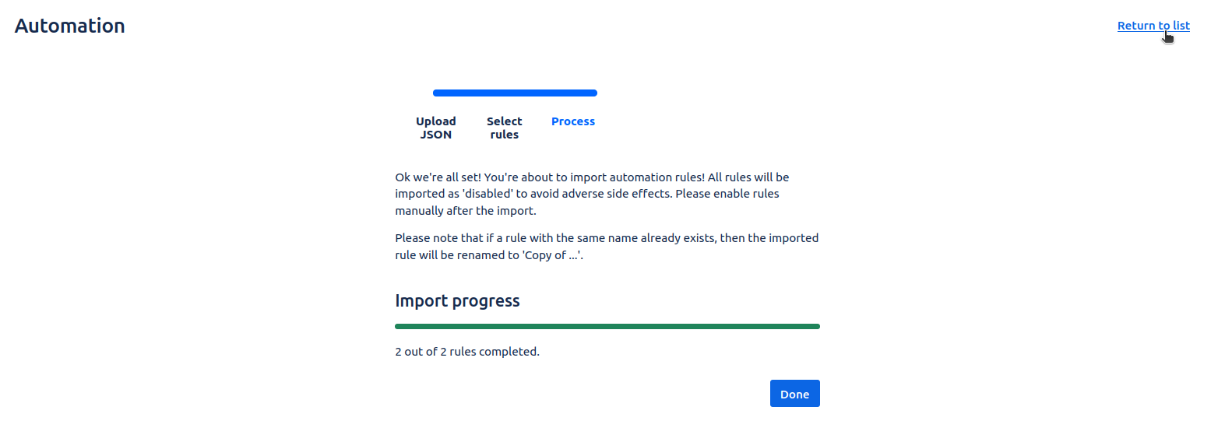Click the "Please enable rules" text
The image size is (1218, 435).
(x=727, y=194)
